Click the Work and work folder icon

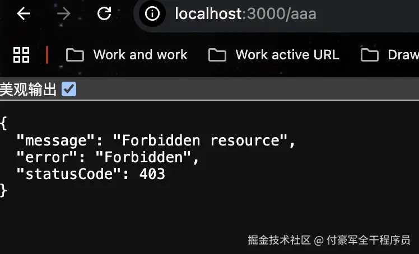pos(75,55)
